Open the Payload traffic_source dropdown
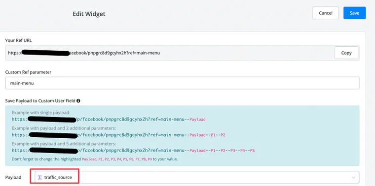The image size is (375, 186). pos(197,178)
